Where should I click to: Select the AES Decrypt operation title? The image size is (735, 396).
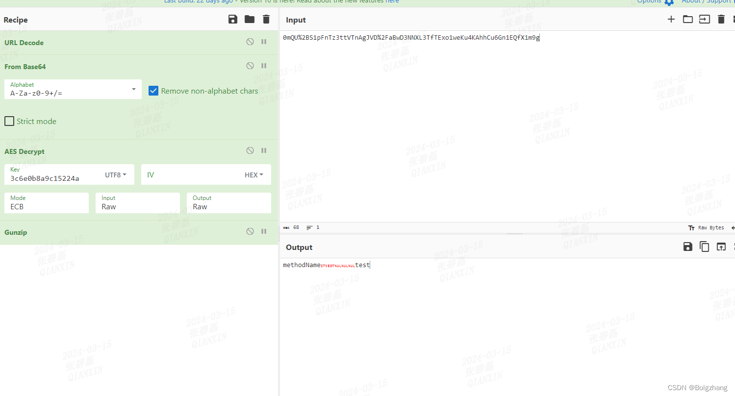point(25,151)
